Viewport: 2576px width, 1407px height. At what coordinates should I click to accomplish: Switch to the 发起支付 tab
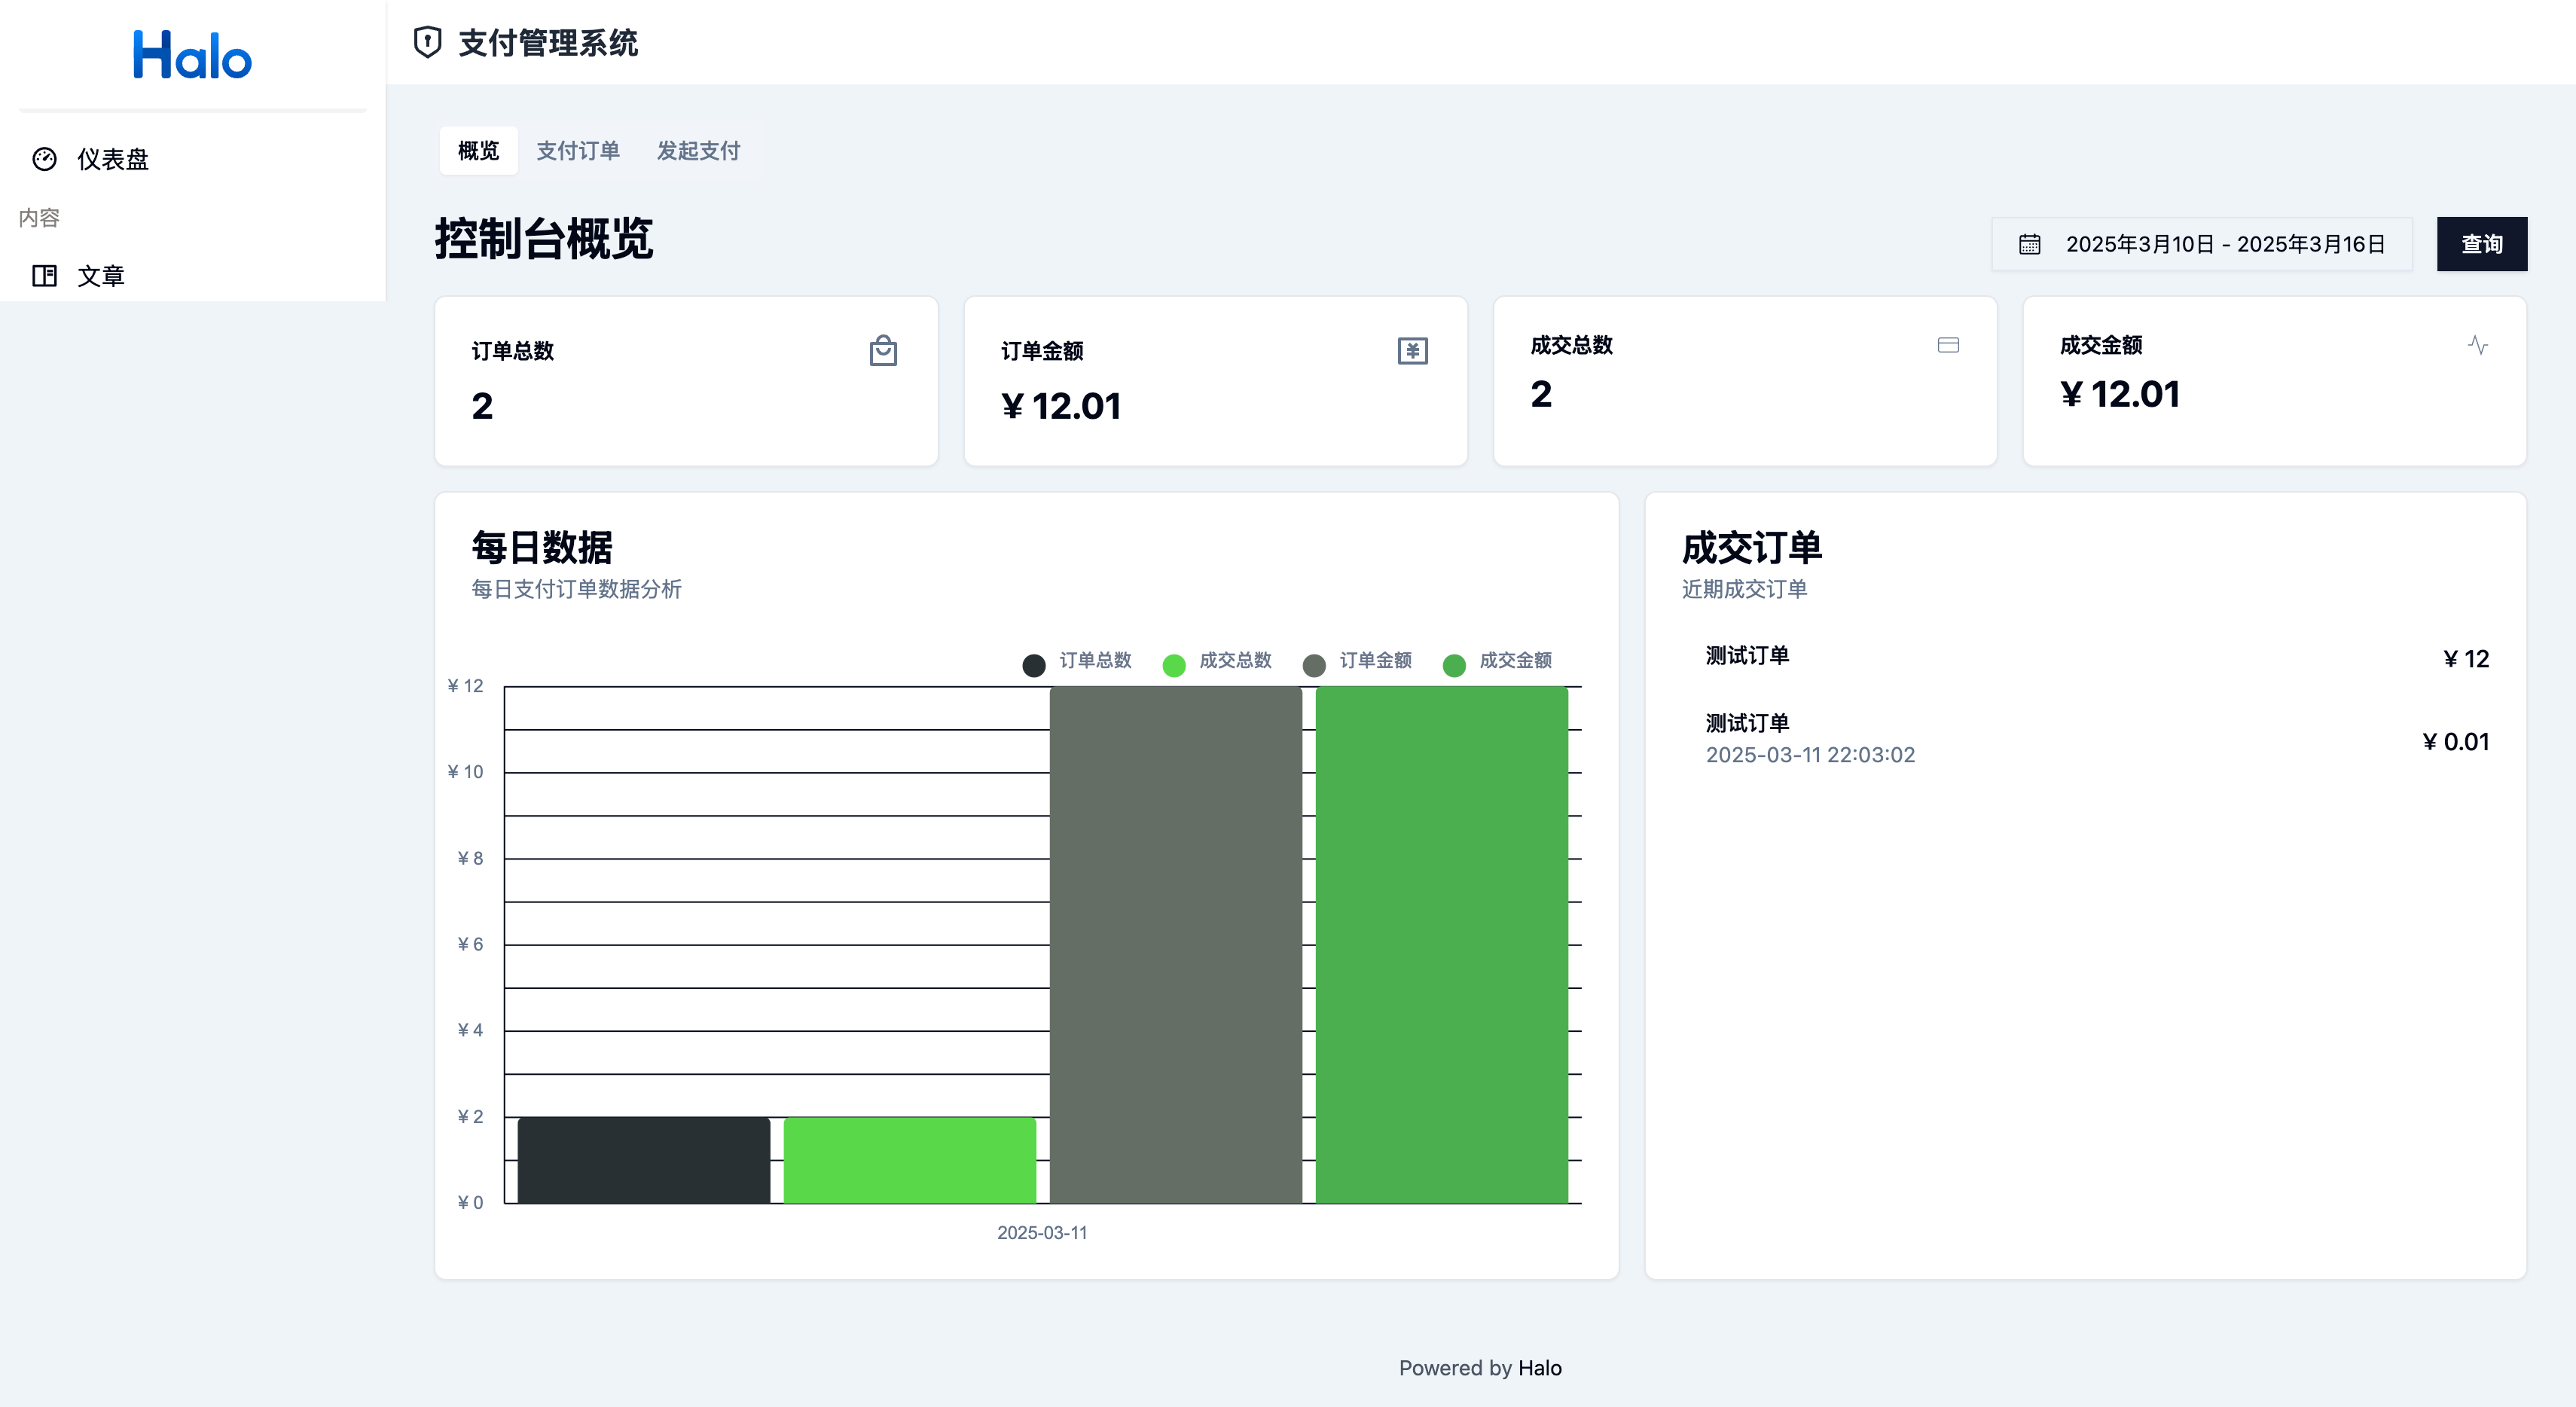[698, 150]
